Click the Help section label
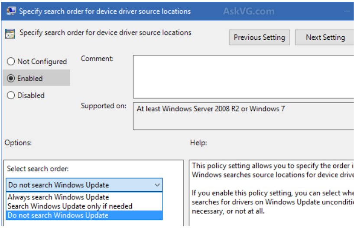Screen dimensions: 354x234 (198, 142)
